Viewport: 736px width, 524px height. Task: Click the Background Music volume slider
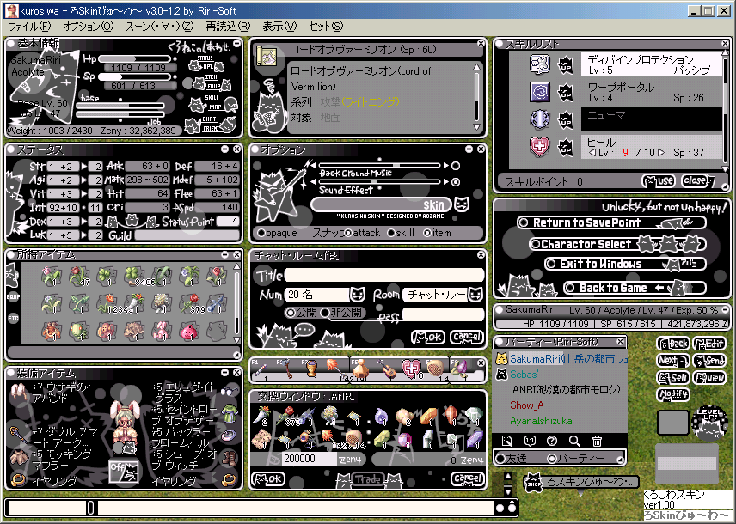click(379, 166)
